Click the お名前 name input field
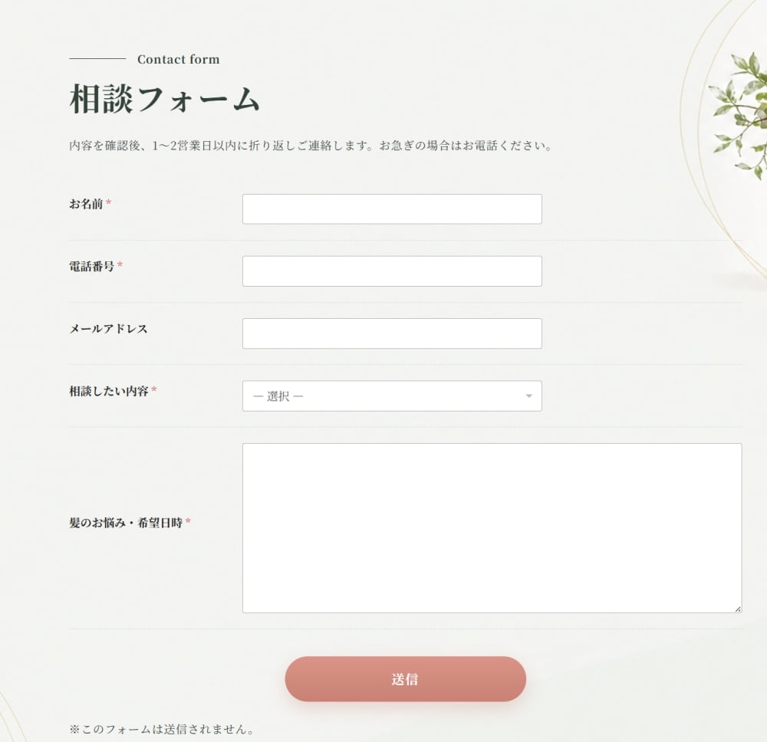Screen dimensions: 767x742 [392, 209]
